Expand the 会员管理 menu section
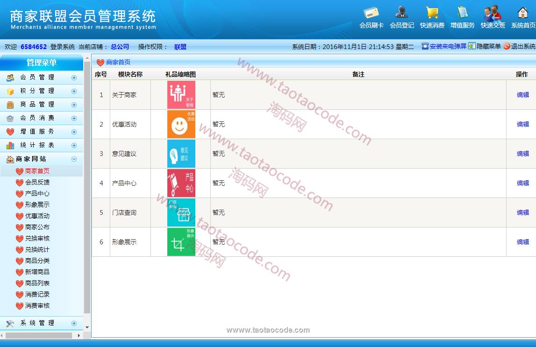Image resolution: width=536 pixels, height=347 pixels. click(74, 78)
